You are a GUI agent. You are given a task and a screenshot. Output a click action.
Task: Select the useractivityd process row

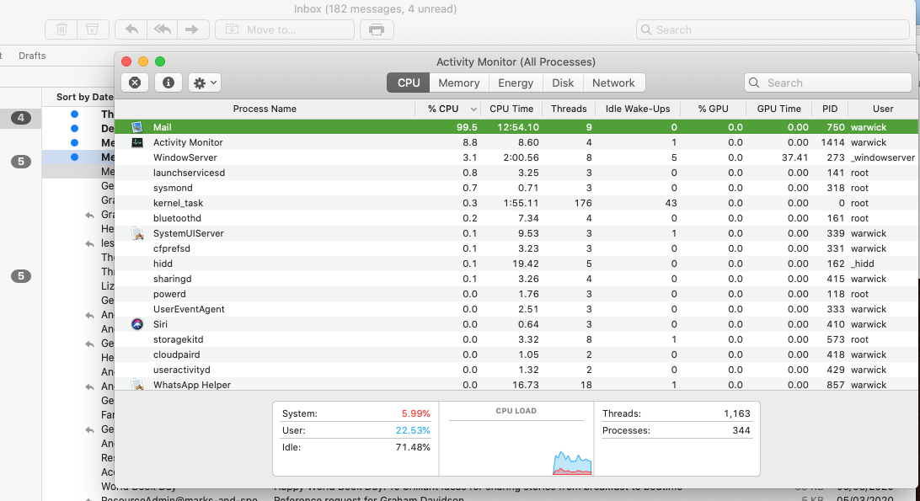[x=516, y=370]
